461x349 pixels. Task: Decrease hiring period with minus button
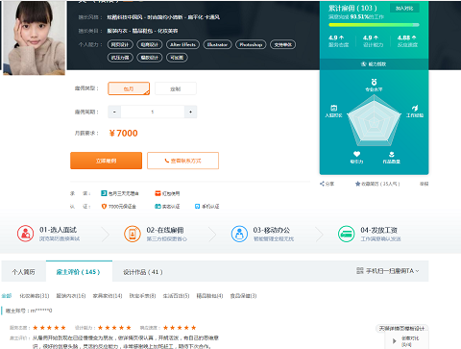coord(114,112)
